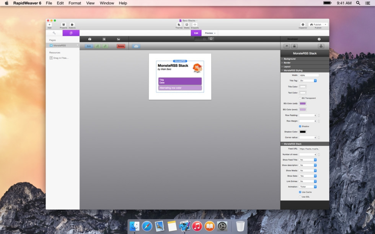375x234 pixels.
Task: Click the first green link icon button
Action: [98, 46]
